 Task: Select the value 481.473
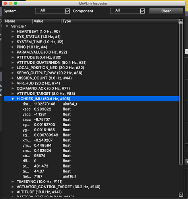(41, 166)
